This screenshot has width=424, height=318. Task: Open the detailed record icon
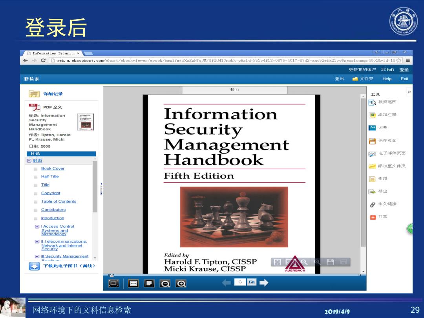coord(34,94)
